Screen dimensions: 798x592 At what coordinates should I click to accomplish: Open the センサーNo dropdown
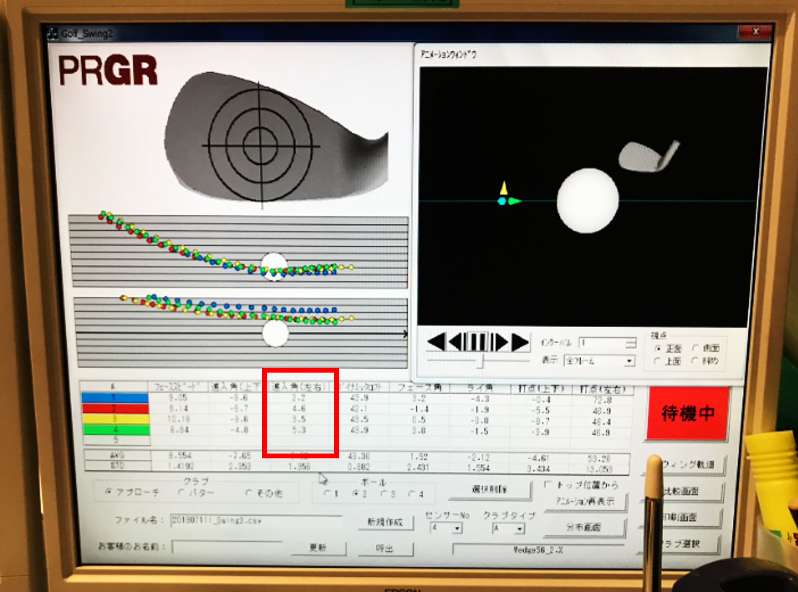pyautogui.click(x=458, y=528)
